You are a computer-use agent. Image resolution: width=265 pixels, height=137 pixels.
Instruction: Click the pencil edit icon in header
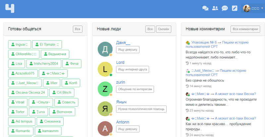(235, 9)
